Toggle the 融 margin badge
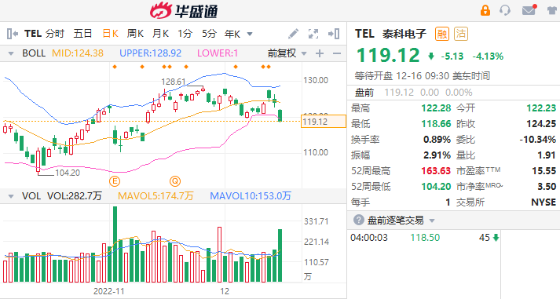Screen dimensions: 560x299 [x=441, y=34]
